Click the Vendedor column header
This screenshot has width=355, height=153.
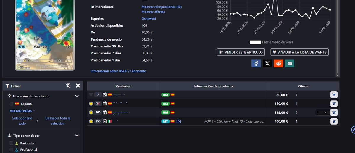point(123,86)
